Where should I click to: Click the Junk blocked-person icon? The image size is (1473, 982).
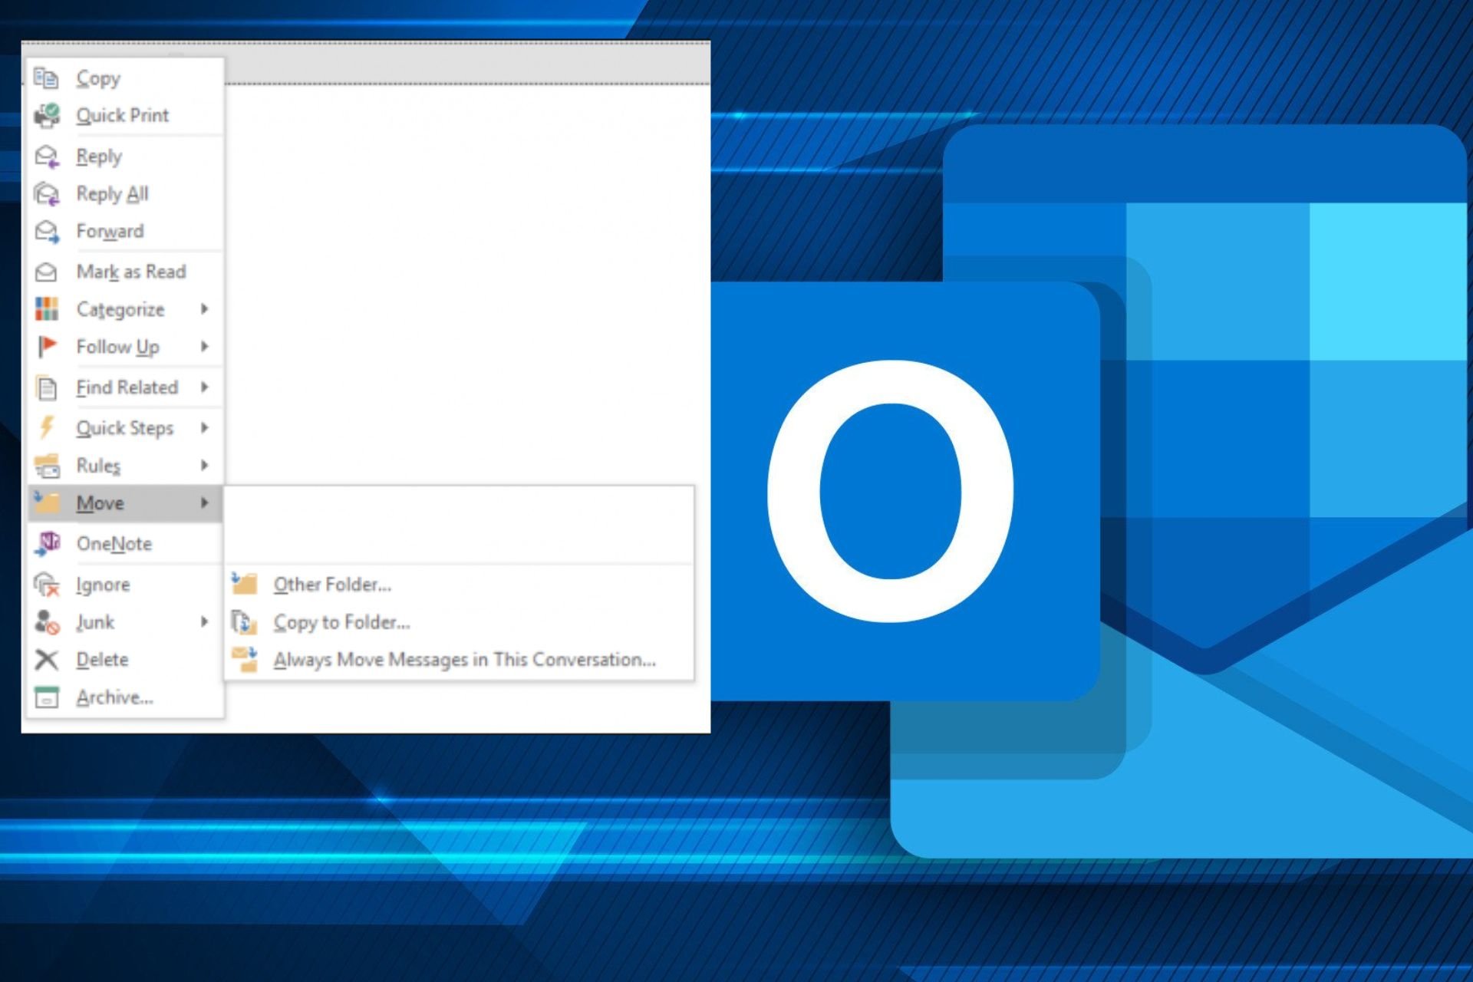click(46, 622)
